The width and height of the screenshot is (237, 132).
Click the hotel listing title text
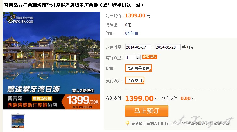73,5
